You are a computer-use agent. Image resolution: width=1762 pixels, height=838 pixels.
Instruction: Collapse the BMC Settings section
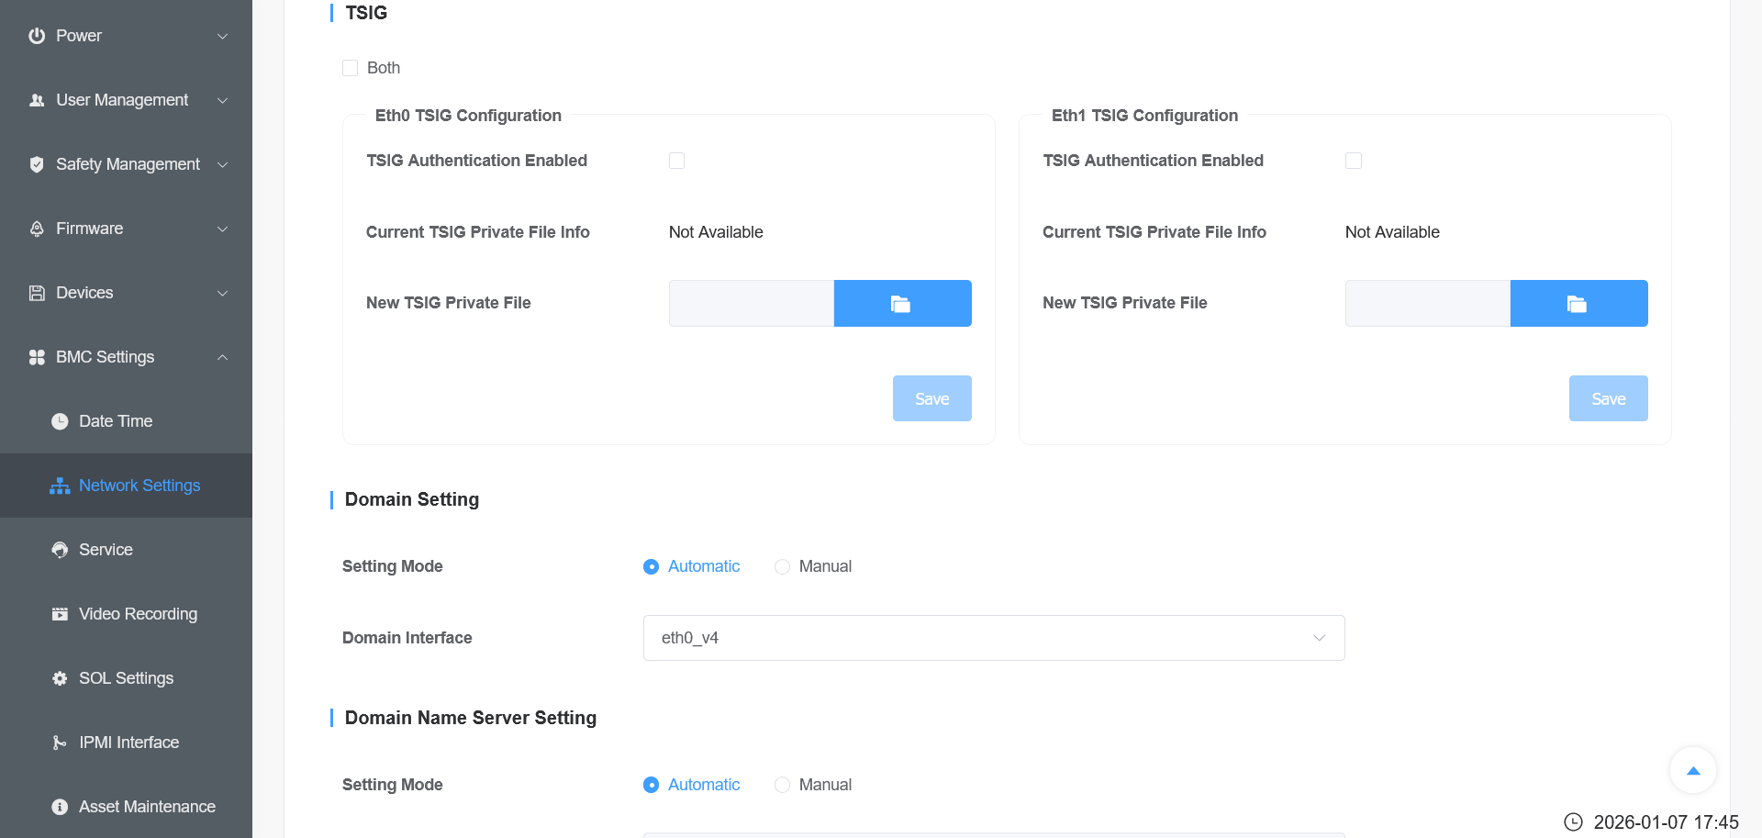point(222,357)
